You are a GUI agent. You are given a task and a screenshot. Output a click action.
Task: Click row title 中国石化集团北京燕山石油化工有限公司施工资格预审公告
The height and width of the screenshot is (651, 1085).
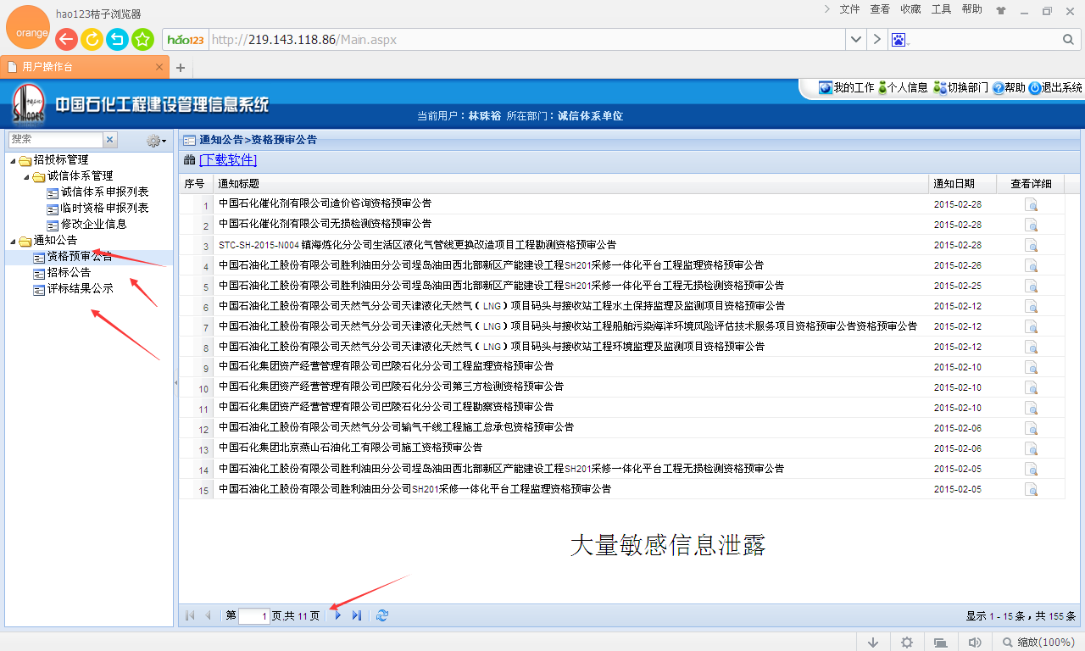coord(350,448)
